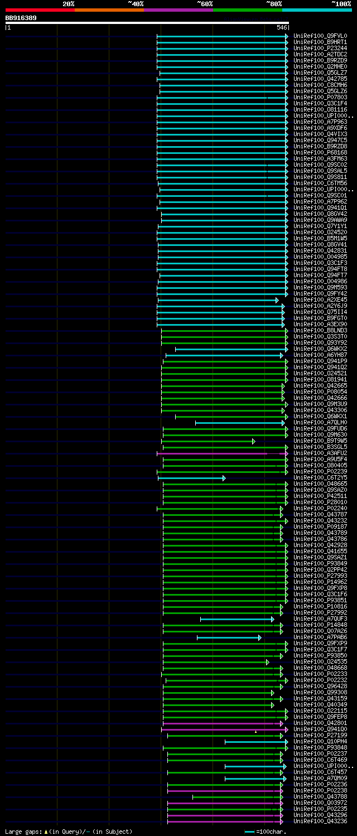Select hit label UniRef100_P68168
This screenshot has height=836, width=357.
[x=320, y=152]
